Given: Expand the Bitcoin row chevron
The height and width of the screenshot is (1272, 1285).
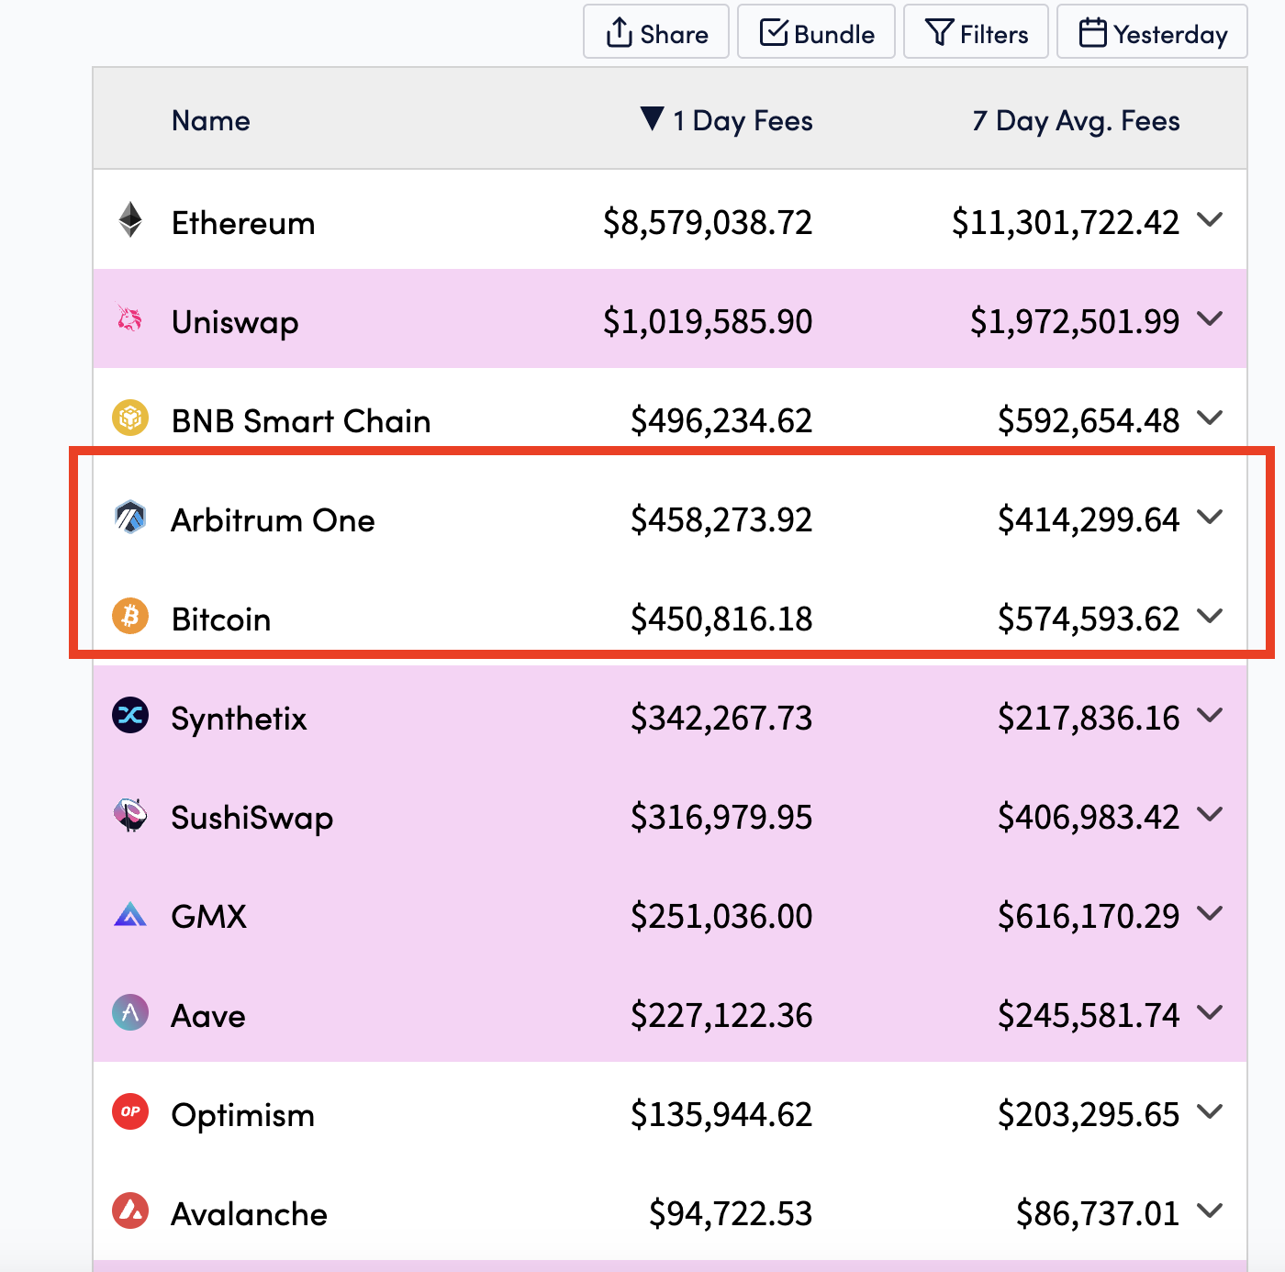Looking at the screenshot, I should (x=1211, y=616).
